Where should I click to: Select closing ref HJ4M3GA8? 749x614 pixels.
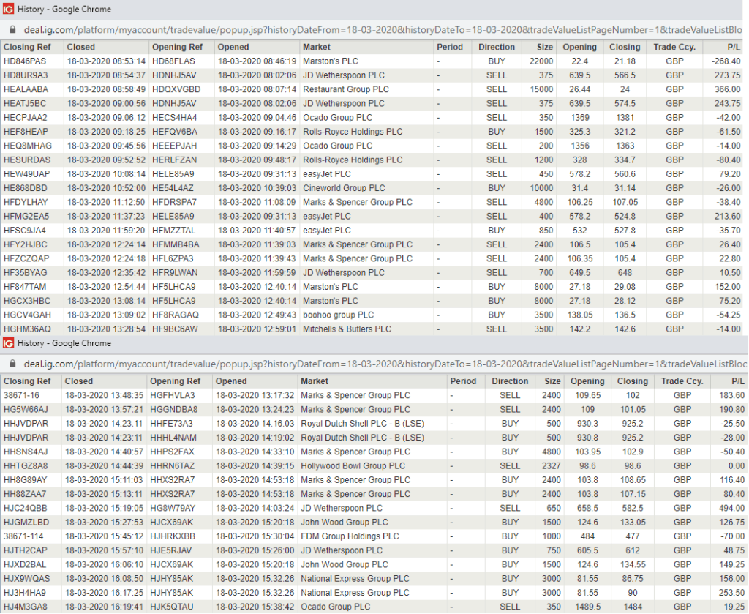point(26,607)
